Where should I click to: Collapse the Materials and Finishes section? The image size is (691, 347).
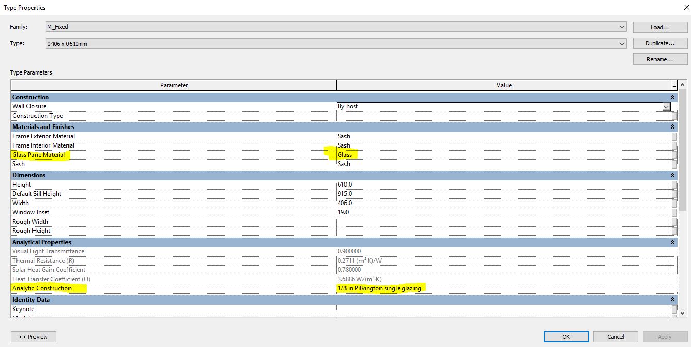pyautogui.click(x=673, y=127)
